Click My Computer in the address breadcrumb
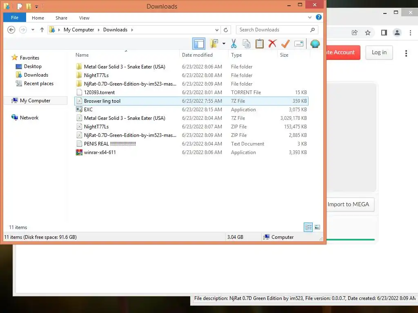This screenshot has height=313, width=418. (79, 30)
